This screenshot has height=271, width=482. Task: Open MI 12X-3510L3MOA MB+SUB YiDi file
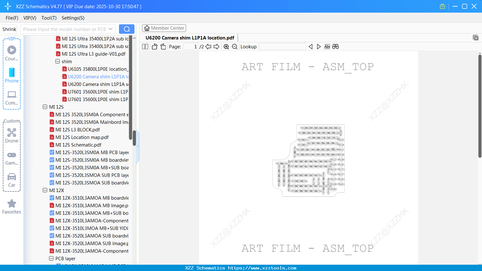[89, 228]
